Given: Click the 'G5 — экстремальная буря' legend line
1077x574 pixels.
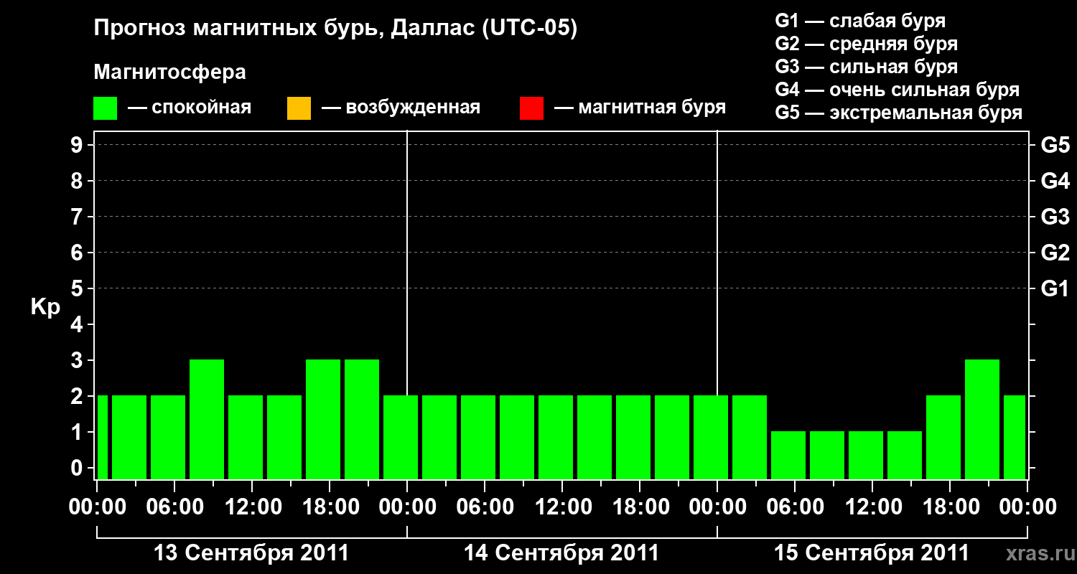Looking at the screenshot, I should point(899,113).
